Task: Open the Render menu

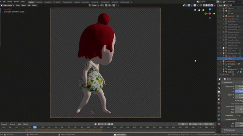Action: click(10, 2)
